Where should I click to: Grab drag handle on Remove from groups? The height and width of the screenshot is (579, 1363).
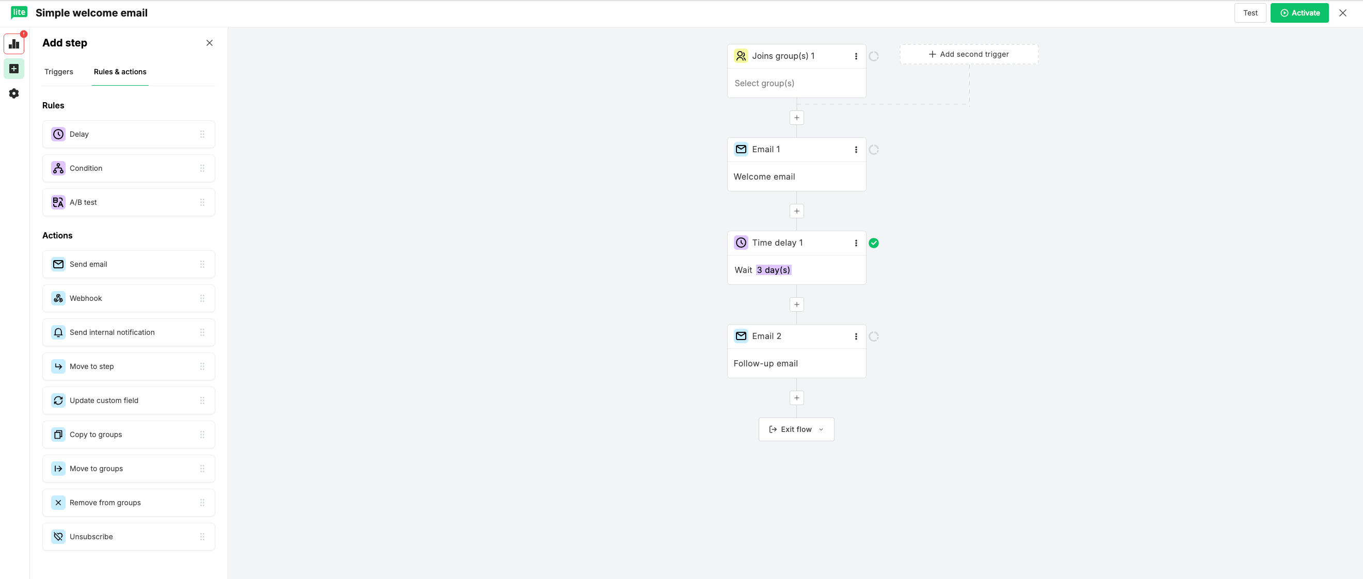click(202, 503)
